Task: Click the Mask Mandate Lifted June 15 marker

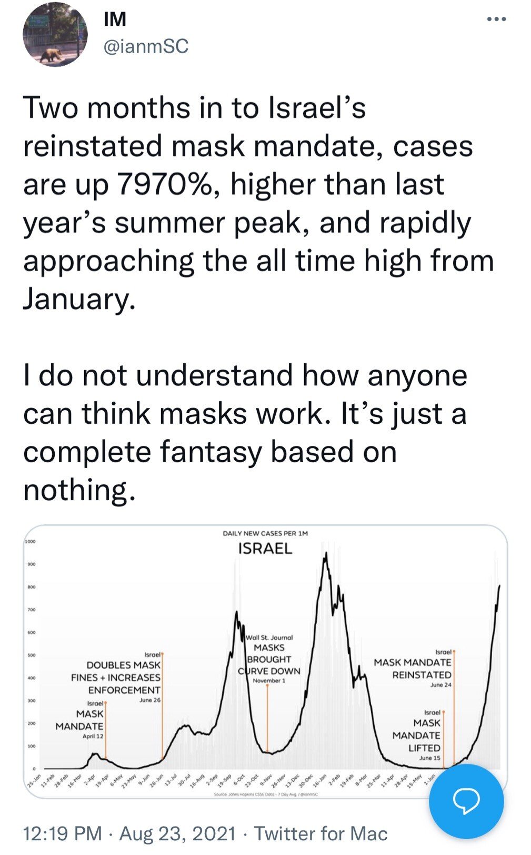Action: tap(418, 735)
